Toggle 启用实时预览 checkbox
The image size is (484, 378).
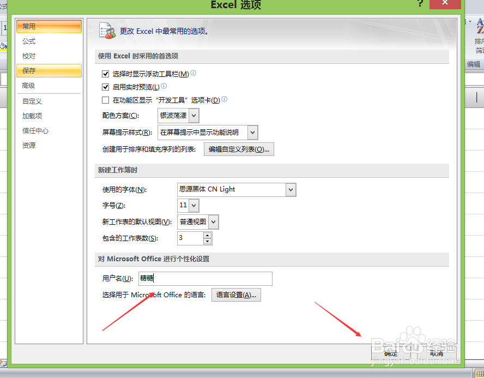coord(106,87)
